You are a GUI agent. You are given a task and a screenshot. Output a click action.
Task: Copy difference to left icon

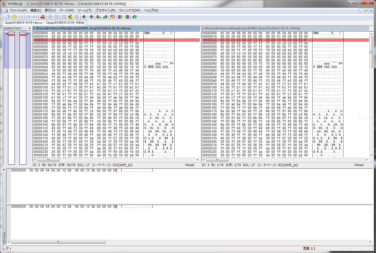coord(91,17)
